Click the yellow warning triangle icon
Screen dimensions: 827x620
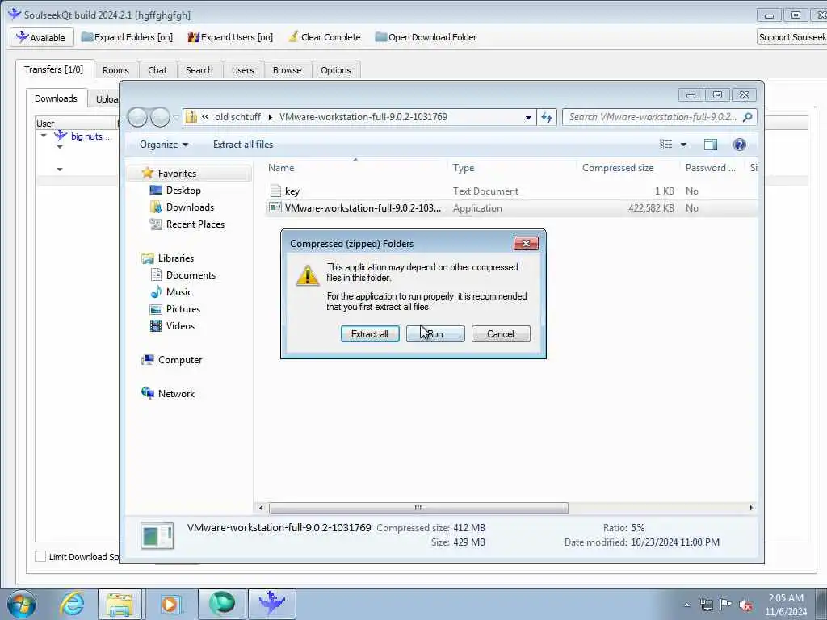[307, 276]
